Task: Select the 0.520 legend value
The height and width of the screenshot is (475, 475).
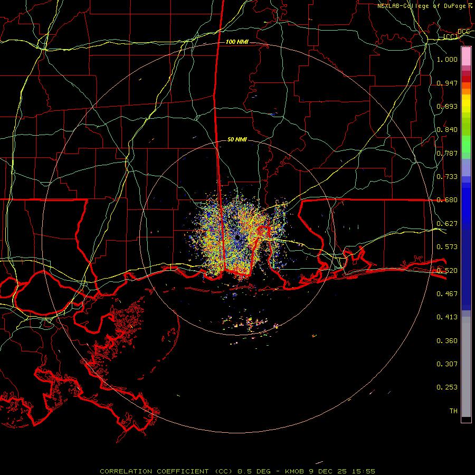Action: pyautogui.click(x=447, y=270)
